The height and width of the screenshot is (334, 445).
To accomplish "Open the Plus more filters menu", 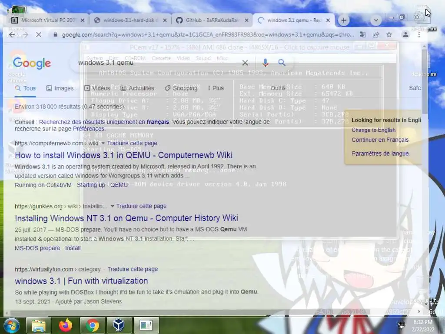I will 216,88.
